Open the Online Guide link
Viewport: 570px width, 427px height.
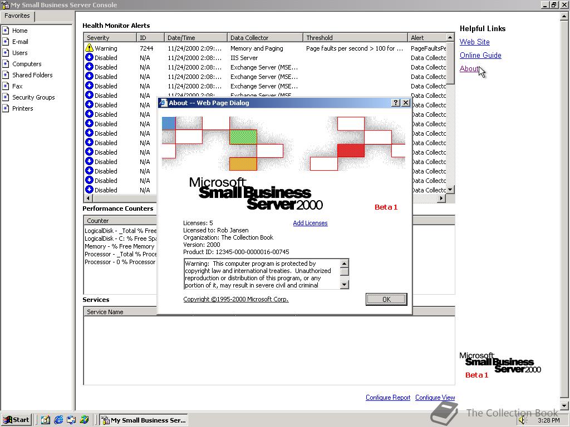(x=480, y=55)
